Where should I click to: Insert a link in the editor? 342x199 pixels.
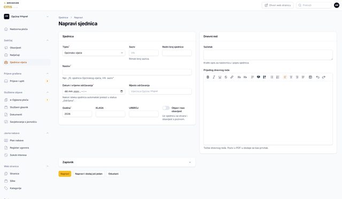(x=232, y=77)
